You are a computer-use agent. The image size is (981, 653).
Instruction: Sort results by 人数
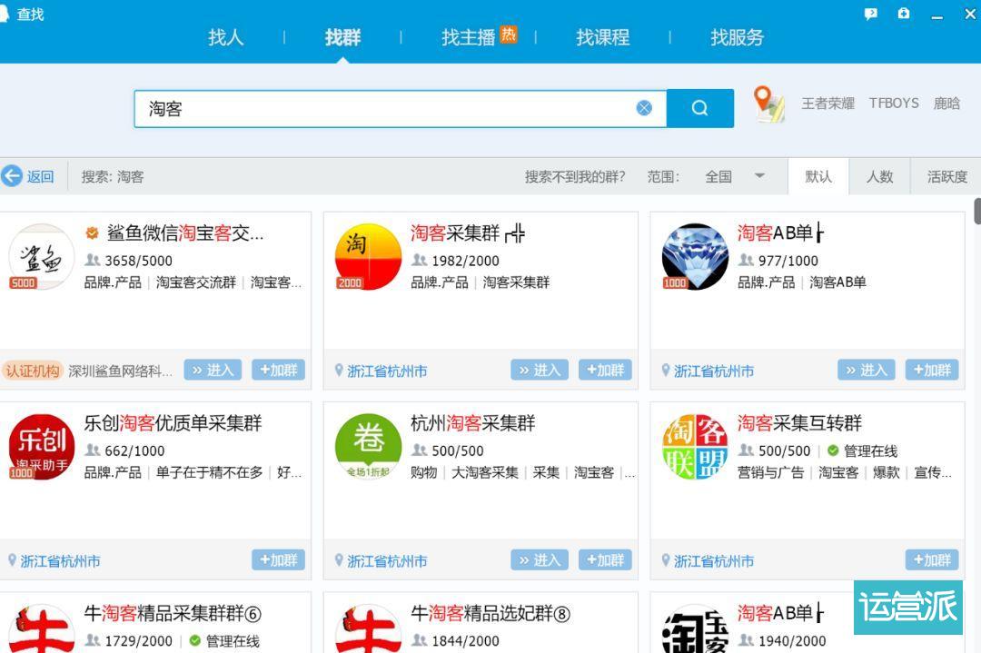pyautogui.click(x=879, y=176)
